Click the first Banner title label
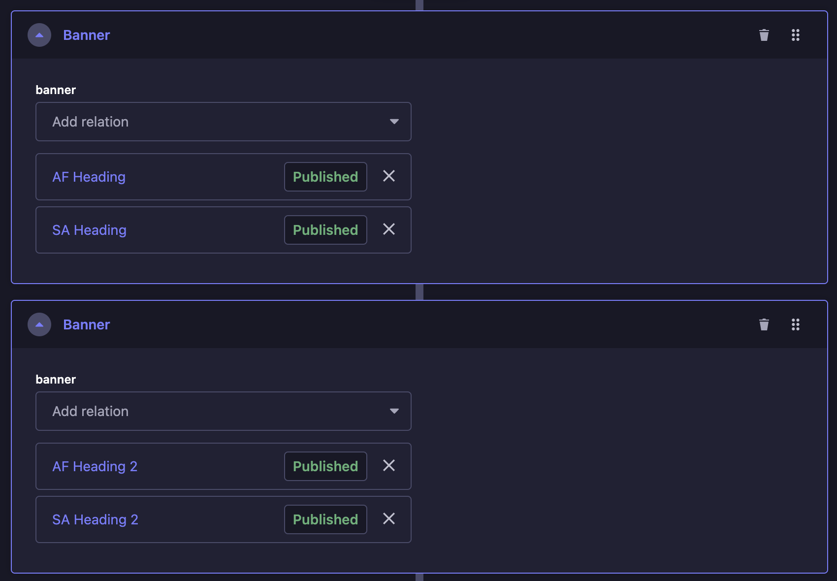 pos(86,35)
